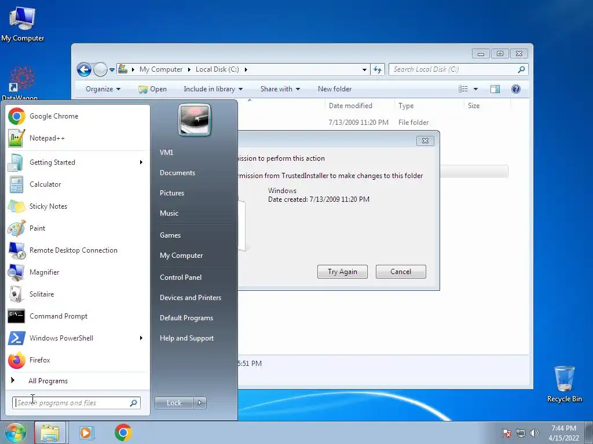Launch Magnifier
The width and height of the screenshot is (593, 444).
[x=78, y=272]
